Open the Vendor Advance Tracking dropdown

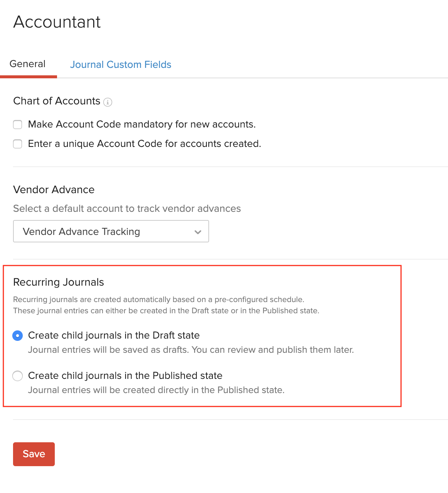111,231
